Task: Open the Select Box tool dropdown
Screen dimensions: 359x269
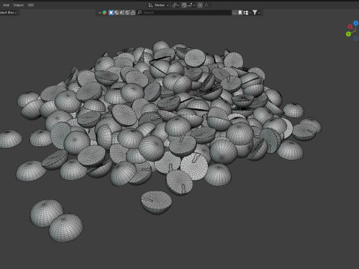Action: click(x=8, y=13)
